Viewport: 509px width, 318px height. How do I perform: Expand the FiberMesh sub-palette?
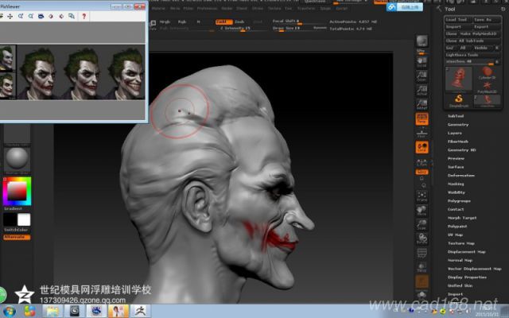[458, 142]
